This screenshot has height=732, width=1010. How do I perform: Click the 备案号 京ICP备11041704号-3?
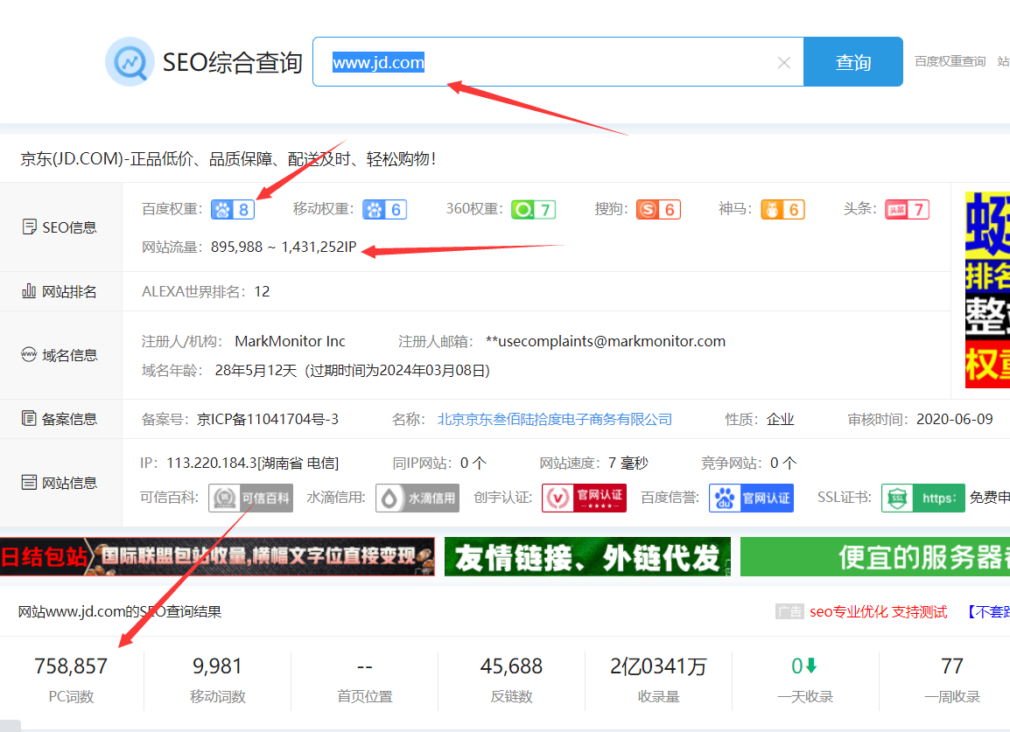pyautogui.click(x=267, y=419)
